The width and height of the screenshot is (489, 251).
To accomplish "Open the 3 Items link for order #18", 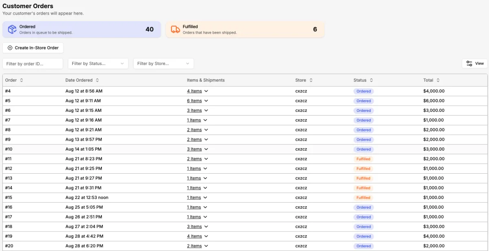I will click(194, 227).
